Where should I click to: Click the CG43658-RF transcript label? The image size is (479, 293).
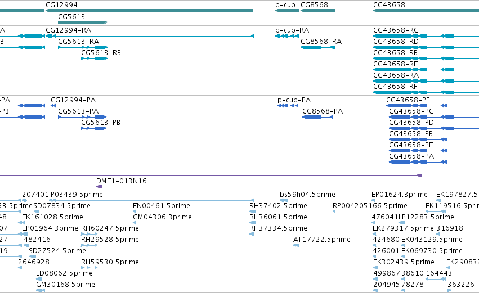click(x=395, y=87)
